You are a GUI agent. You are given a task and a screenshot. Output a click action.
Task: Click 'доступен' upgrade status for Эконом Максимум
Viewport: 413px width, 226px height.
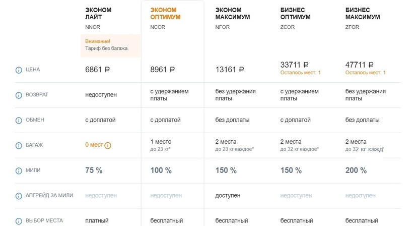click(x=228, y=196)
